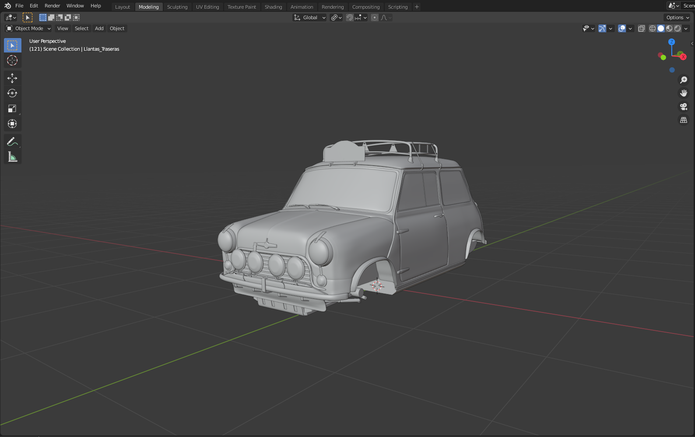Open the Render menu
The width and height of the screenshot is (695, 437).
(52, 6)
